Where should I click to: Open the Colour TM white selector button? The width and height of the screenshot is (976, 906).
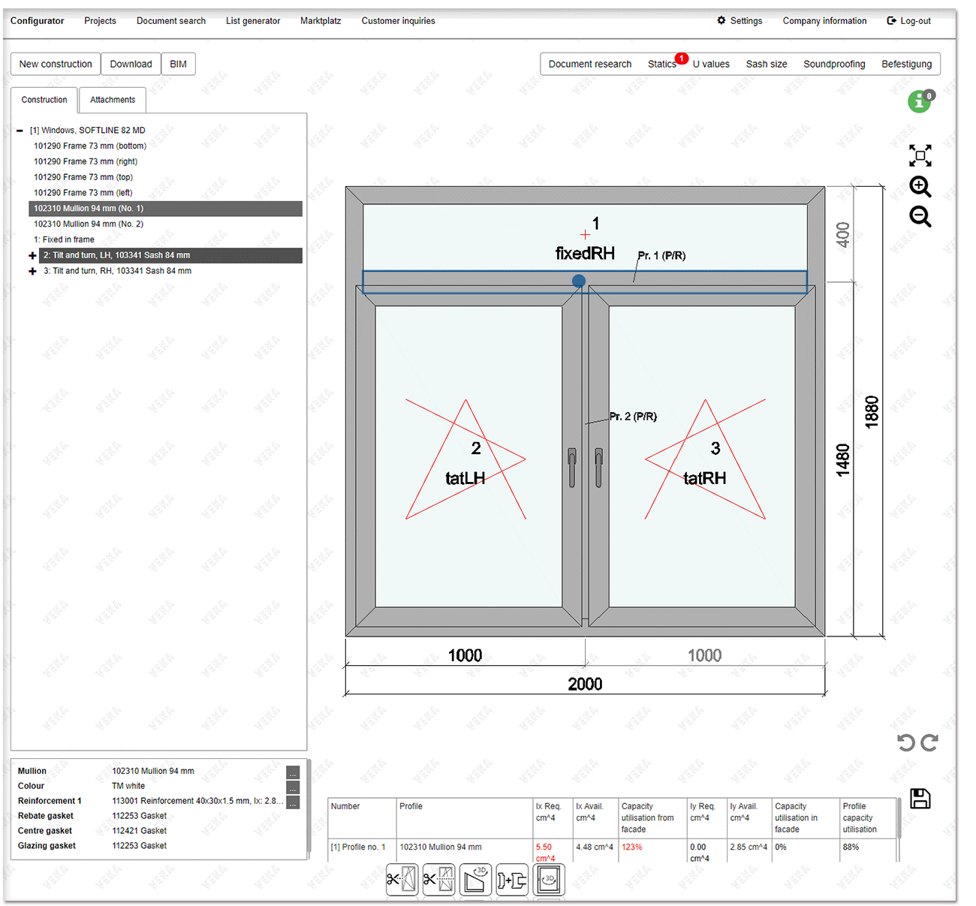(293, 787)
